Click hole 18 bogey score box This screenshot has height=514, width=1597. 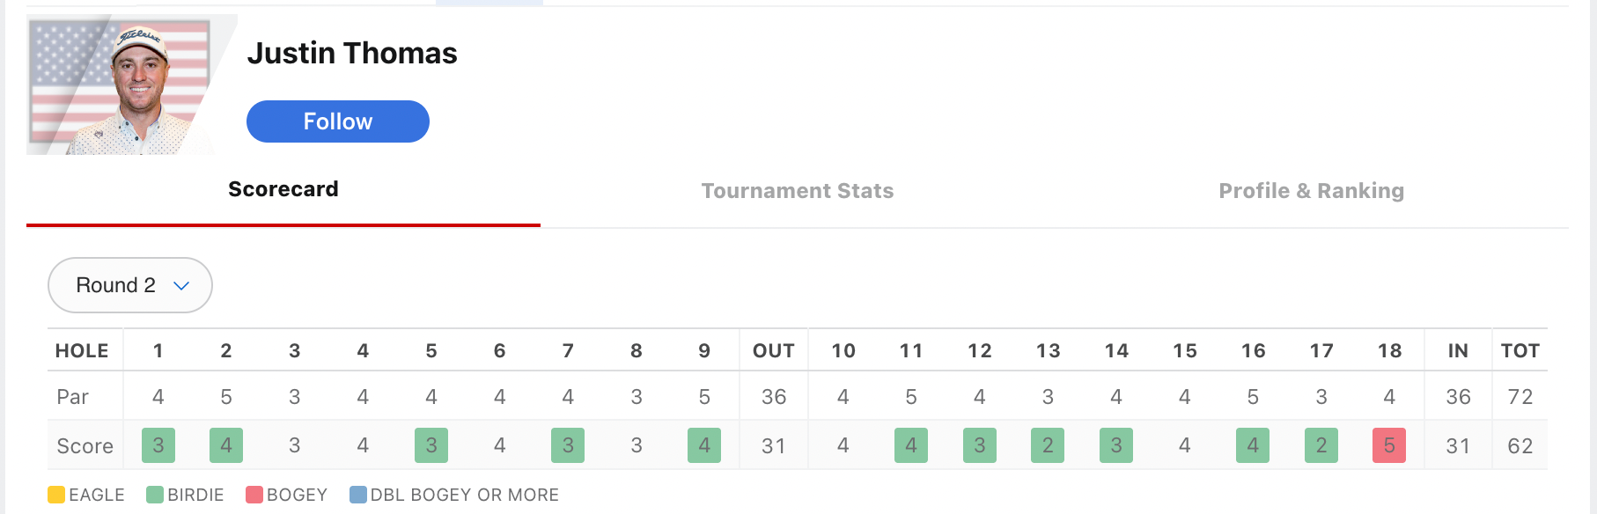1389,445
